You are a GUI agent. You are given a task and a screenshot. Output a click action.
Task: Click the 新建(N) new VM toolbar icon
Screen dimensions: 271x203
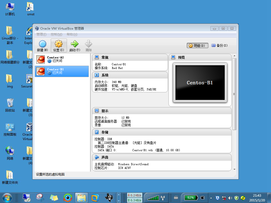pos(42,45)
